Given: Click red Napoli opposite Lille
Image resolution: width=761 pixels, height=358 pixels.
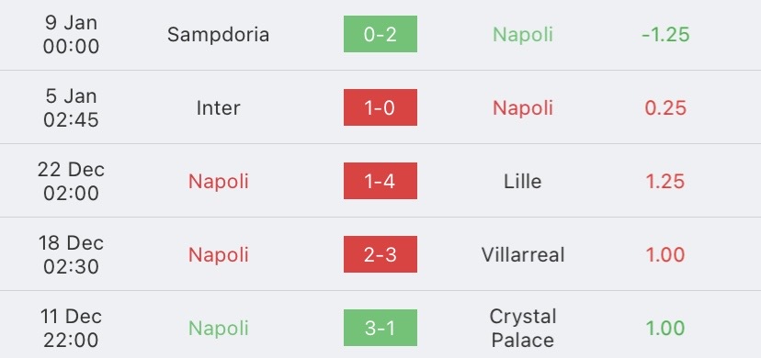Looking at the screenshot, I should tap(219, 182).
